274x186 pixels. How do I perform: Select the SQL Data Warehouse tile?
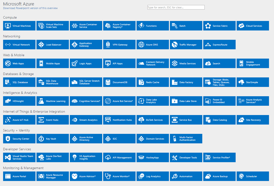point(53,82)
